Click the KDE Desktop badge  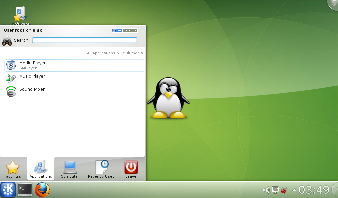[x=124, y=30]
